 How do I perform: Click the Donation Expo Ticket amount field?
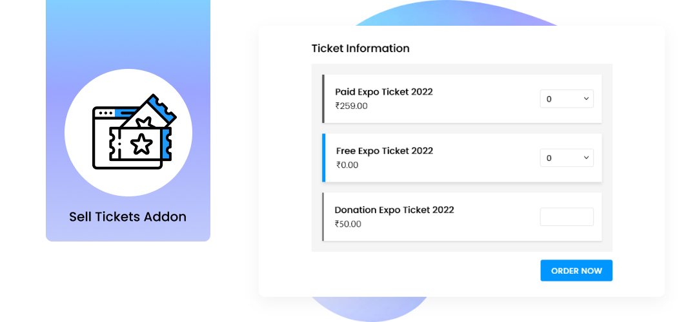tap(567, 217)
